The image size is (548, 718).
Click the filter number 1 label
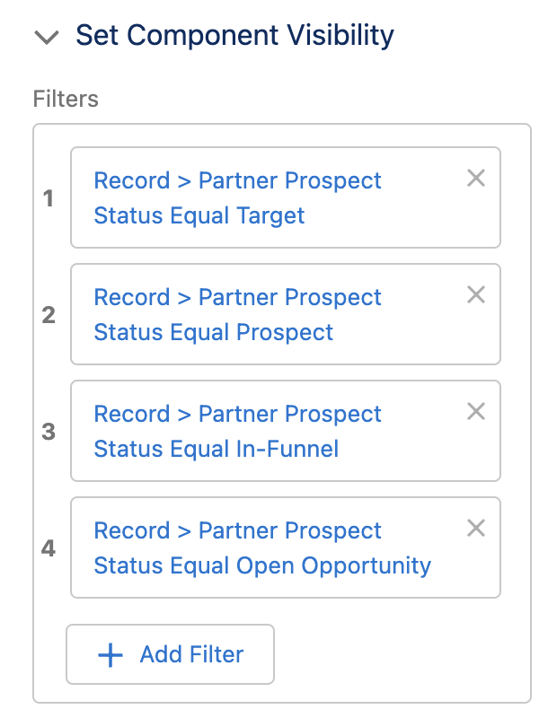(x=49, y=198)
